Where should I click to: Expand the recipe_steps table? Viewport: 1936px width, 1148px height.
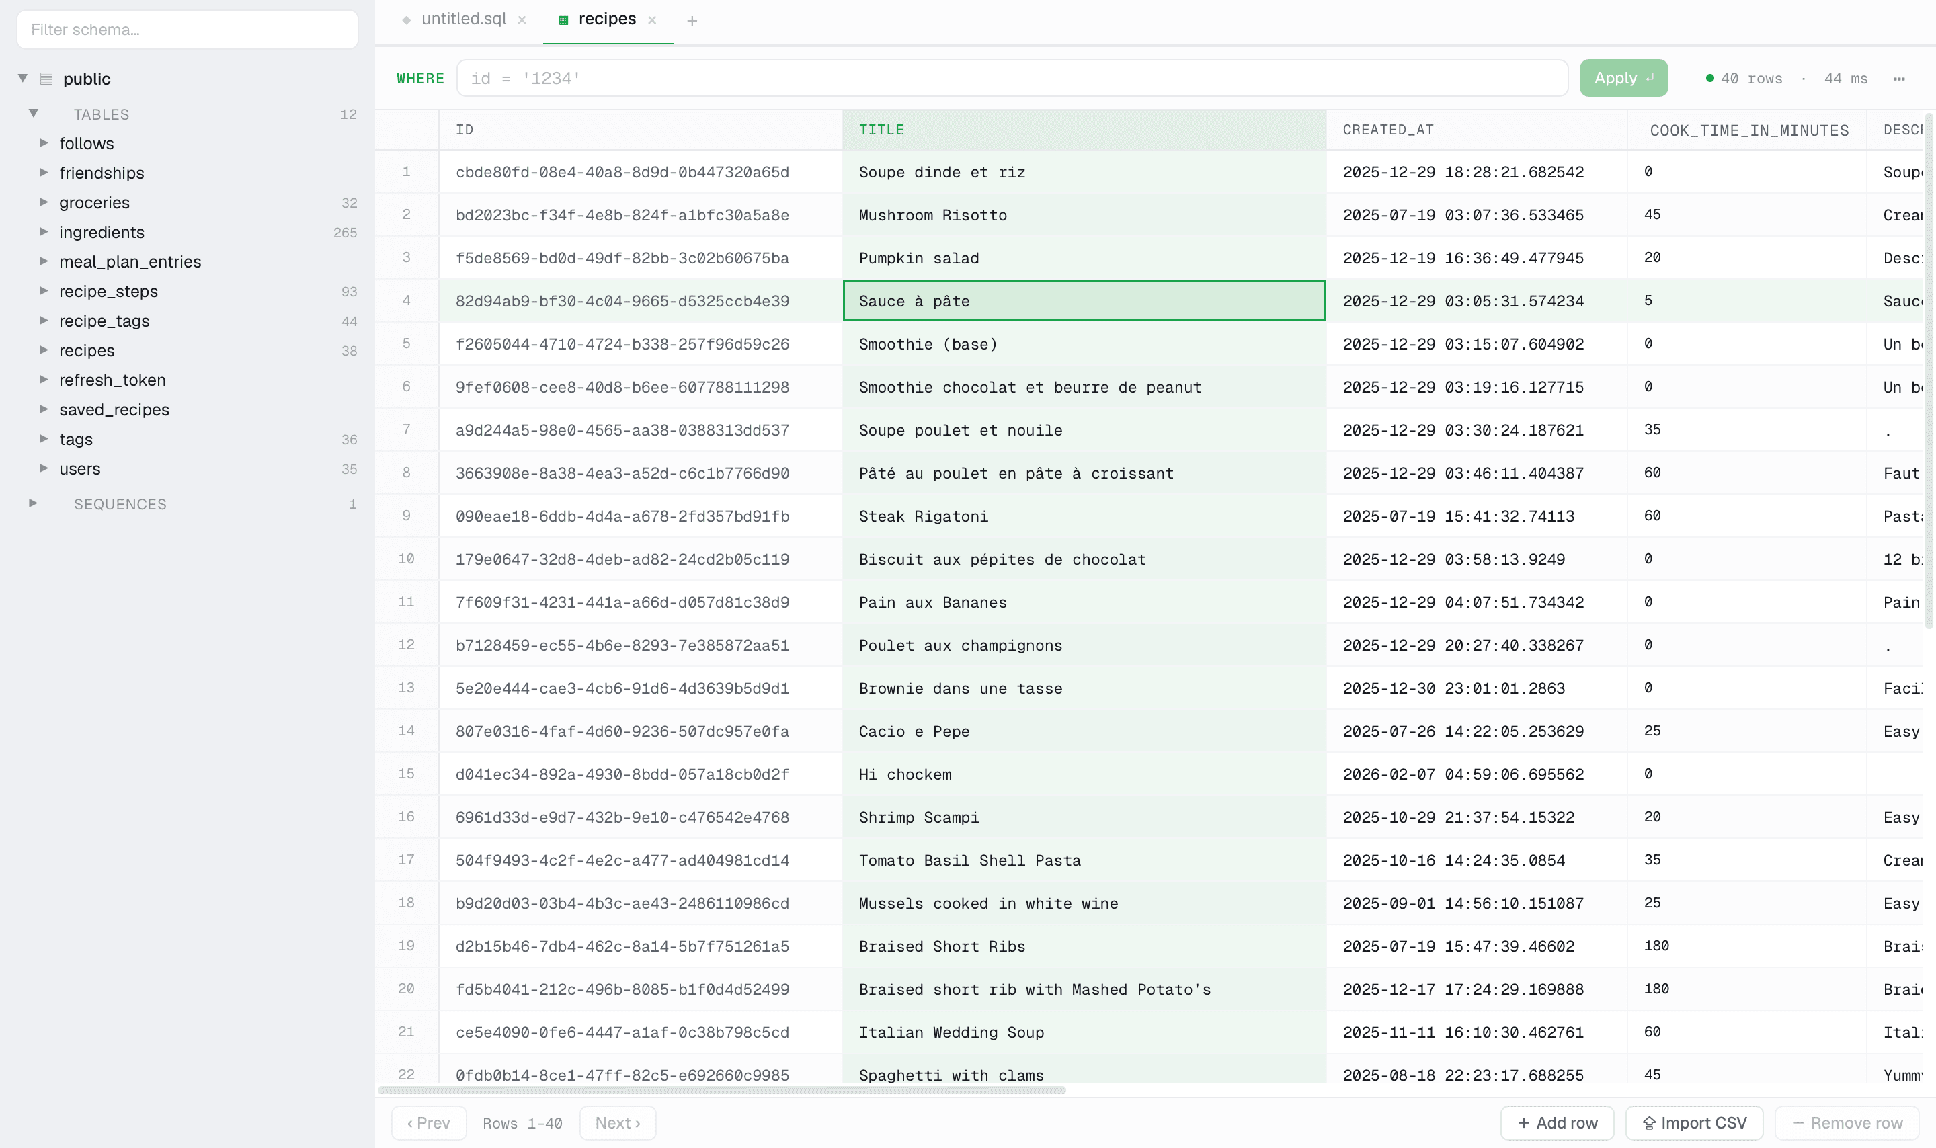pyautogui.click(x=44, y=291)
